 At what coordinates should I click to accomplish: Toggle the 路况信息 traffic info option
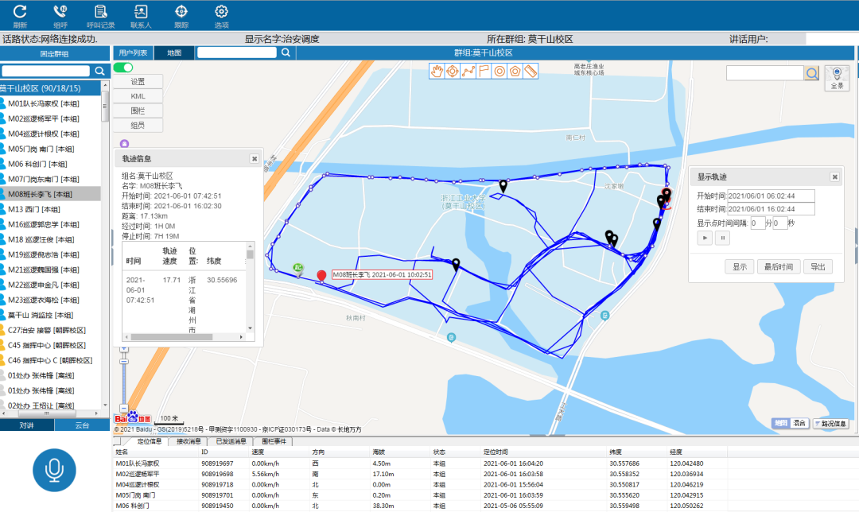830,424
